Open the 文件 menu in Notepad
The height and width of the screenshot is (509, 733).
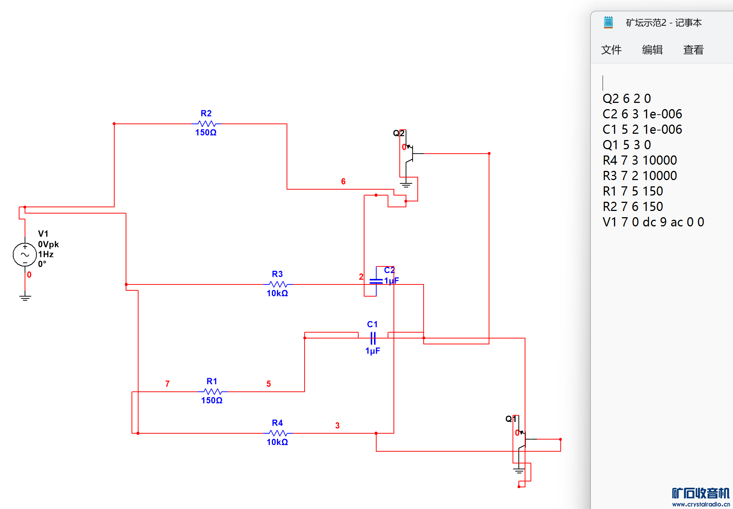pos(611,50)
